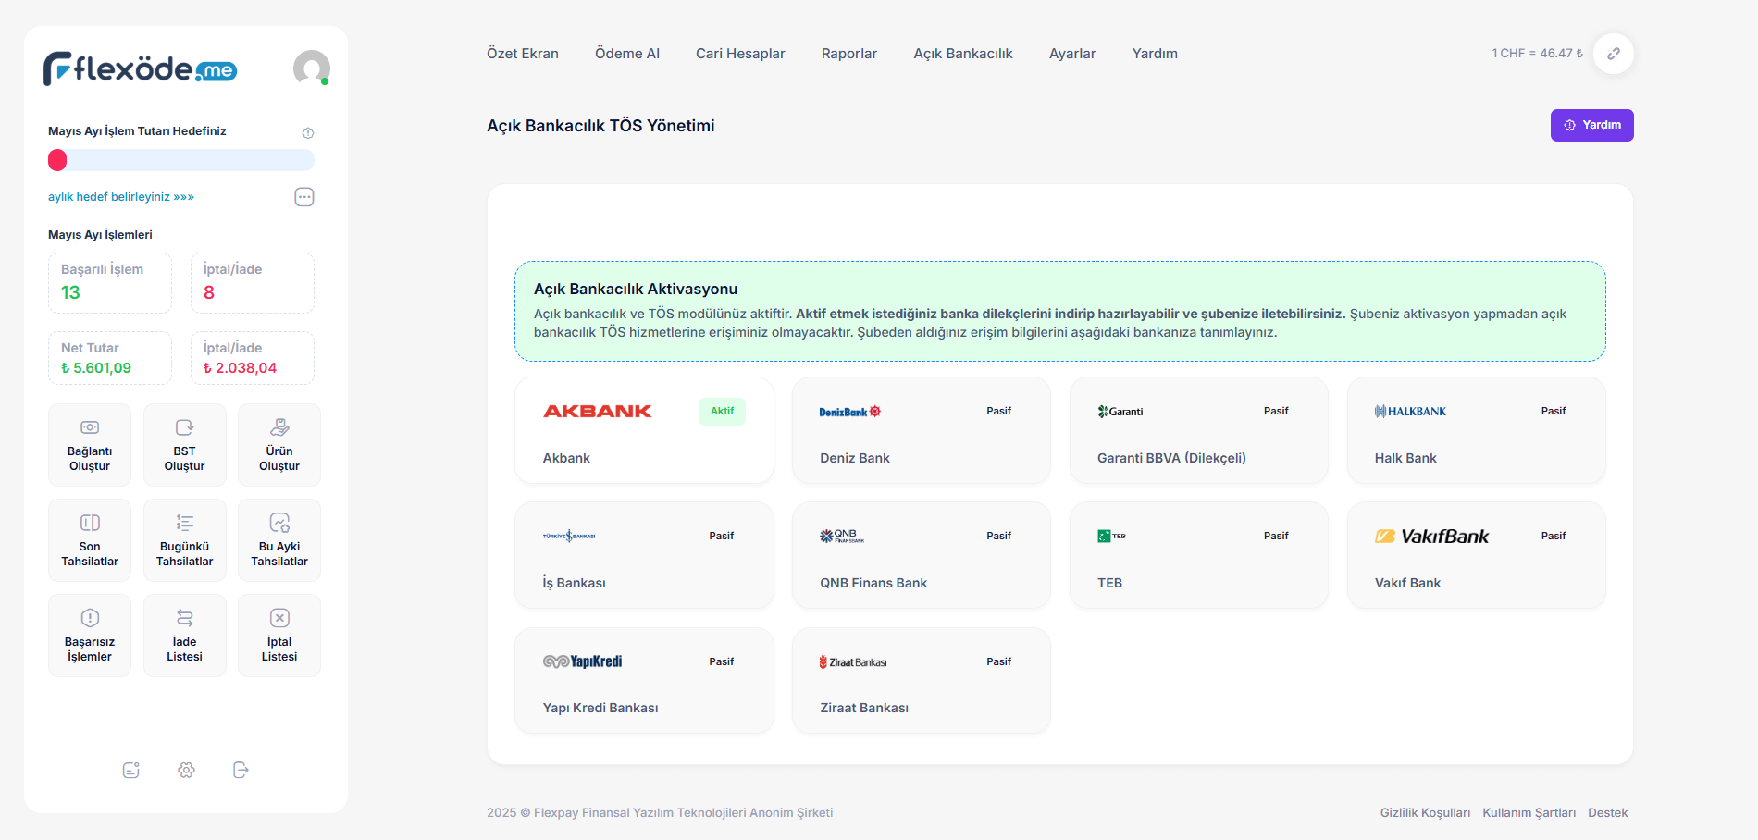This screenshot has width=1758, height=840.
Task: Open Destek footer link
Action: [x=1608, y=813]
